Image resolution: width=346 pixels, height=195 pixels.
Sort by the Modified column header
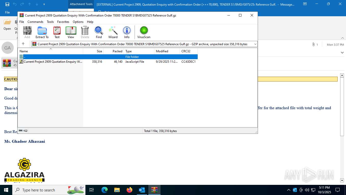coord(167,51)
